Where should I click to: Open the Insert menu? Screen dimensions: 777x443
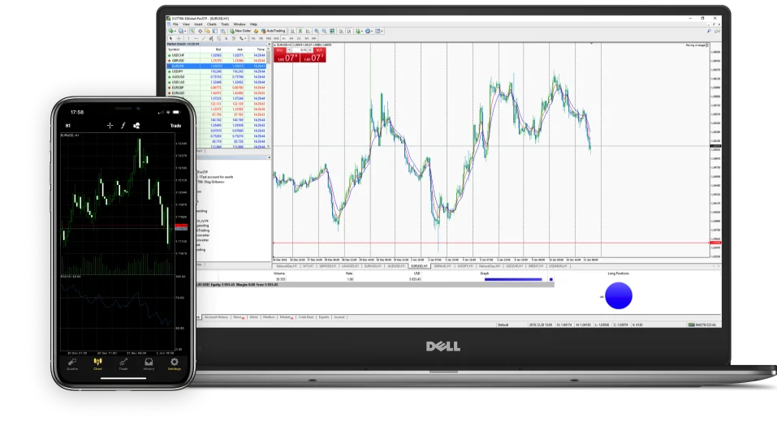coord(198,24)
